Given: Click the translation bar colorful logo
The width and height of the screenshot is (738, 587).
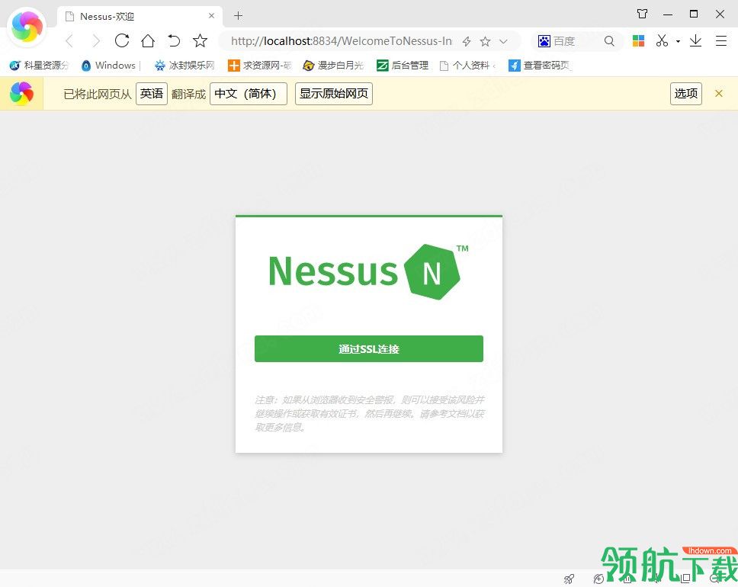Looking at the screenshot, I should coord(21,93).
